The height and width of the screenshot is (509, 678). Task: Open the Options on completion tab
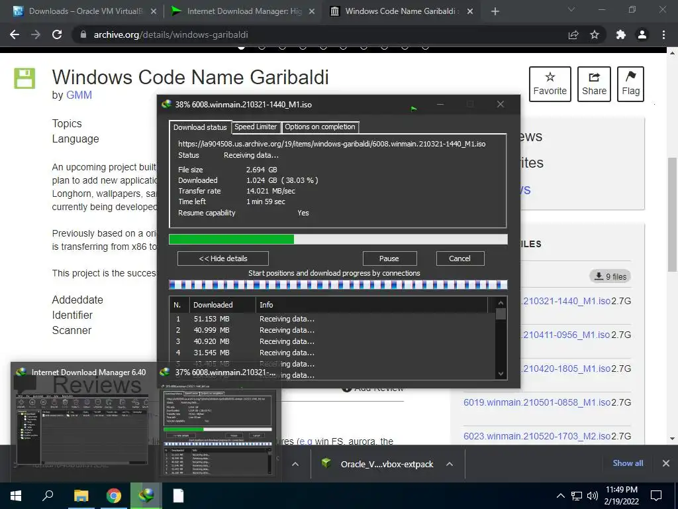(320, 127)
